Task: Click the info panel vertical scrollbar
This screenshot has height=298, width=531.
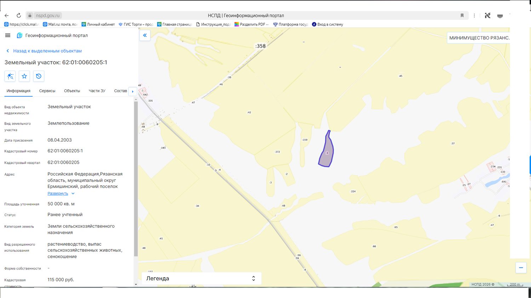Action: 136,179
